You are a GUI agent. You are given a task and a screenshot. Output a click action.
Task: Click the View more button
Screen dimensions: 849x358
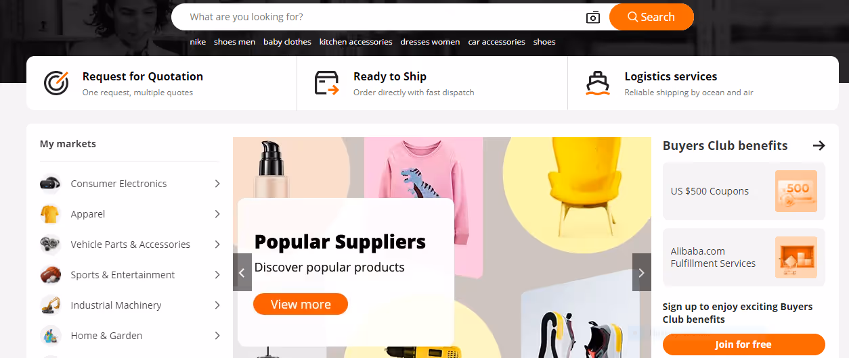(x=301, y=304)
